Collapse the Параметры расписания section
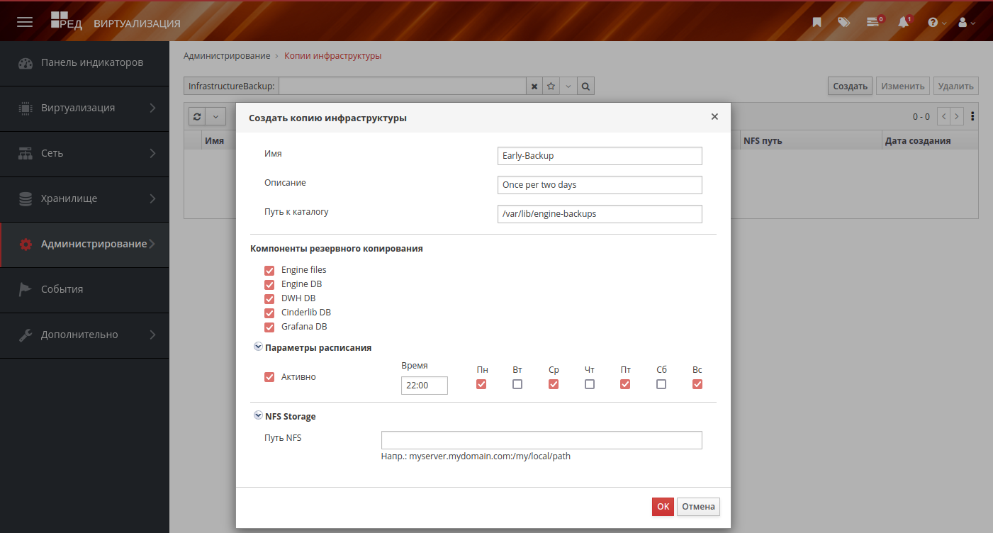993x533 pixels. tap(258, 347)
